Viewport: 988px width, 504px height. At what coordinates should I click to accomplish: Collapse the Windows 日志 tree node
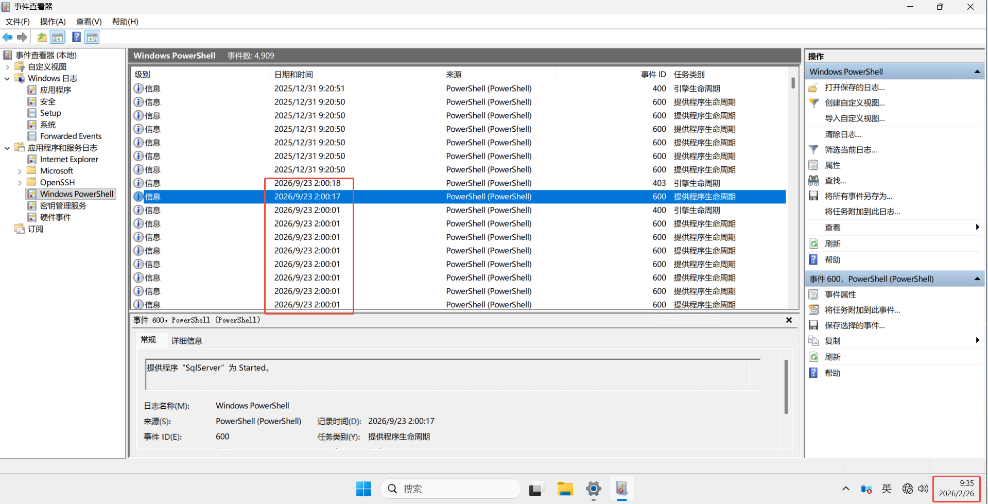coord(7,79)
